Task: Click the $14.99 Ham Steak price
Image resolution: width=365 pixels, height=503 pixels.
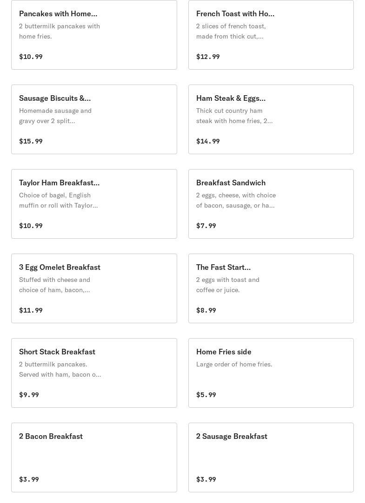Action: (208, 141)
